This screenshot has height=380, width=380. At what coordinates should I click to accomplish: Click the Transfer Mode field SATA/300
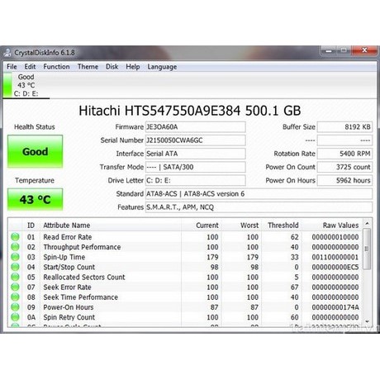click(196, 167)
